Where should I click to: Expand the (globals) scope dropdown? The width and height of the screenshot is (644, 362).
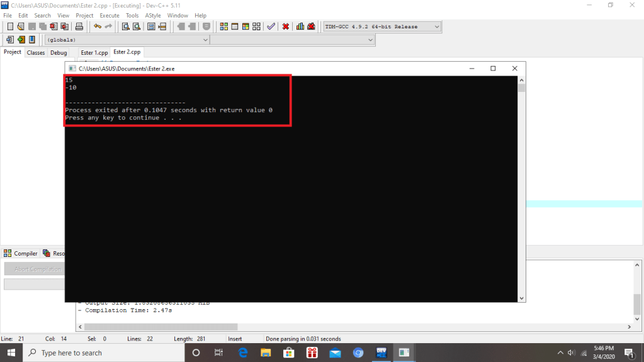click(x=126, y=40)
